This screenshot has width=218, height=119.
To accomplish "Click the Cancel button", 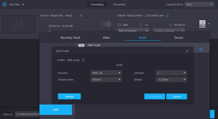I will coord(177,96).
